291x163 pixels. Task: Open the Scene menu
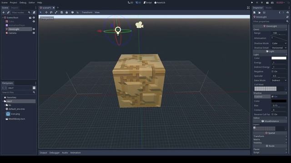(x=5, y=3)
